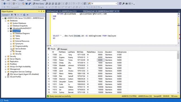Click the window layout icon

point(130,4)
